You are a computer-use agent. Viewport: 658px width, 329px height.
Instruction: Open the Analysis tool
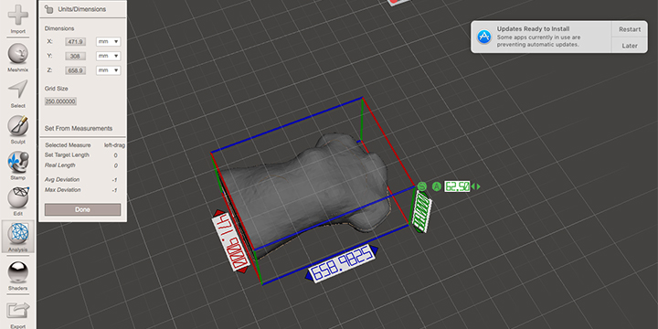click(x=18, y=237)
